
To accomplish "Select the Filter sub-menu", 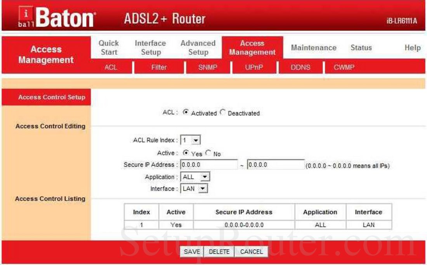I will 159,67.
